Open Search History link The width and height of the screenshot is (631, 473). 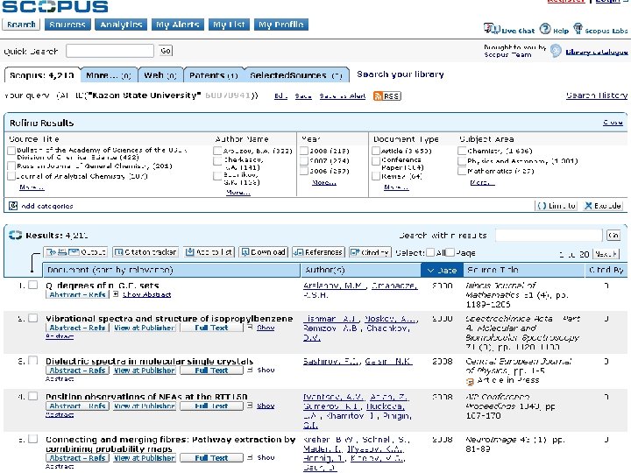coord(597,95)
